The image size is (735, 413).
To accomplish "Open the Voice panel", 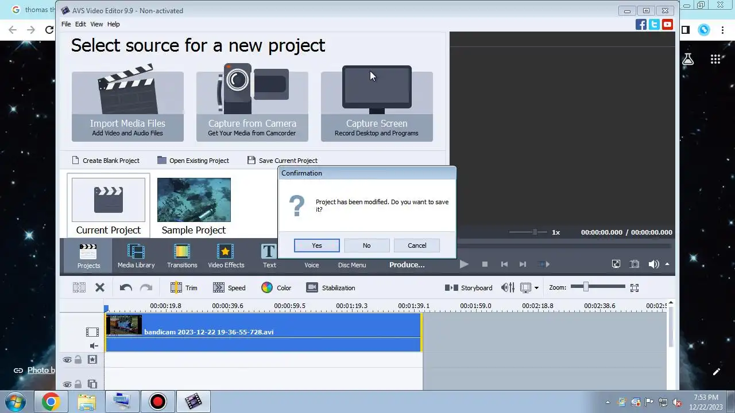I will 311,264.
